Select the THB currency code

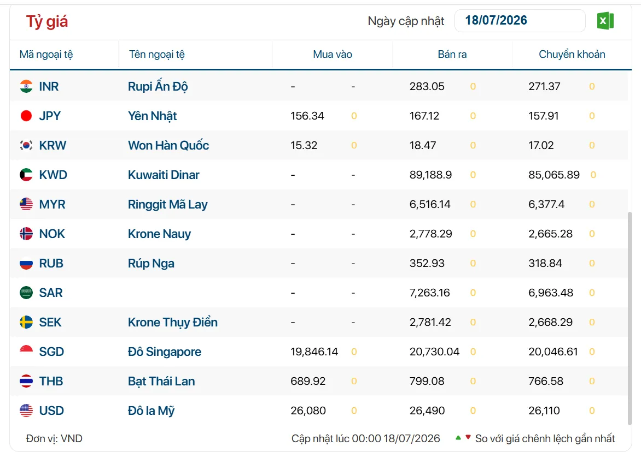click(x=51, y=381)
